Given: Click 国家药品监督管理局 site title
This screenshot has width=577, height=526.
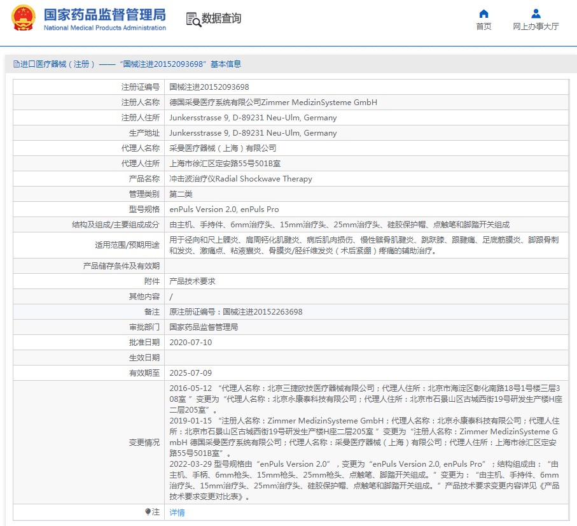Looking at the screenshot, I should coord(105,15).
